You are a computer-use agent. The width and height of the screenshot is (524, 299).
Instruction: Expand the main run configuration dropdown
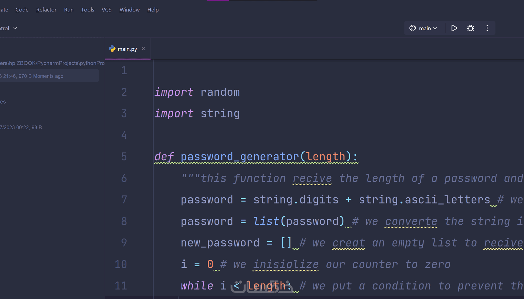click(435, 28)
